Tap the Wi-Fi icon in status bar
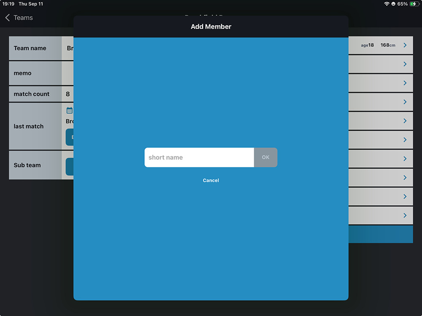Image resolution: width=422 pixels, height=316 pixels. [387, 4]
